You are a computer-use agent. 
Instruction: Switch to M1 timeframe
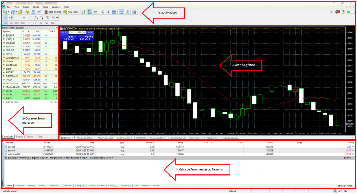tap(6, 23)
